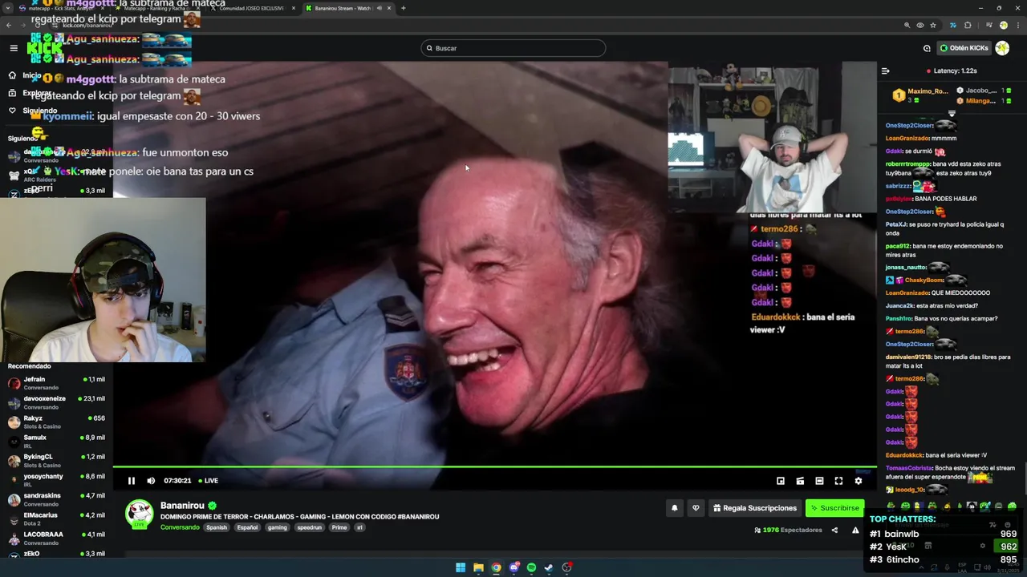Click the Eduardokkck chat username
The width and height of the screenshot is (1027, 577).
pos(904,455)
